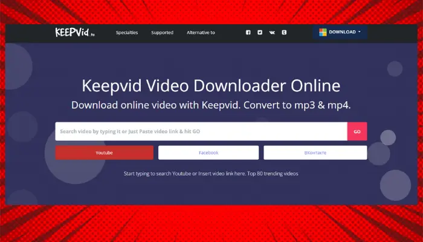Select the Facebook source button
Screen dimensions: 423x242
[208, 152]
